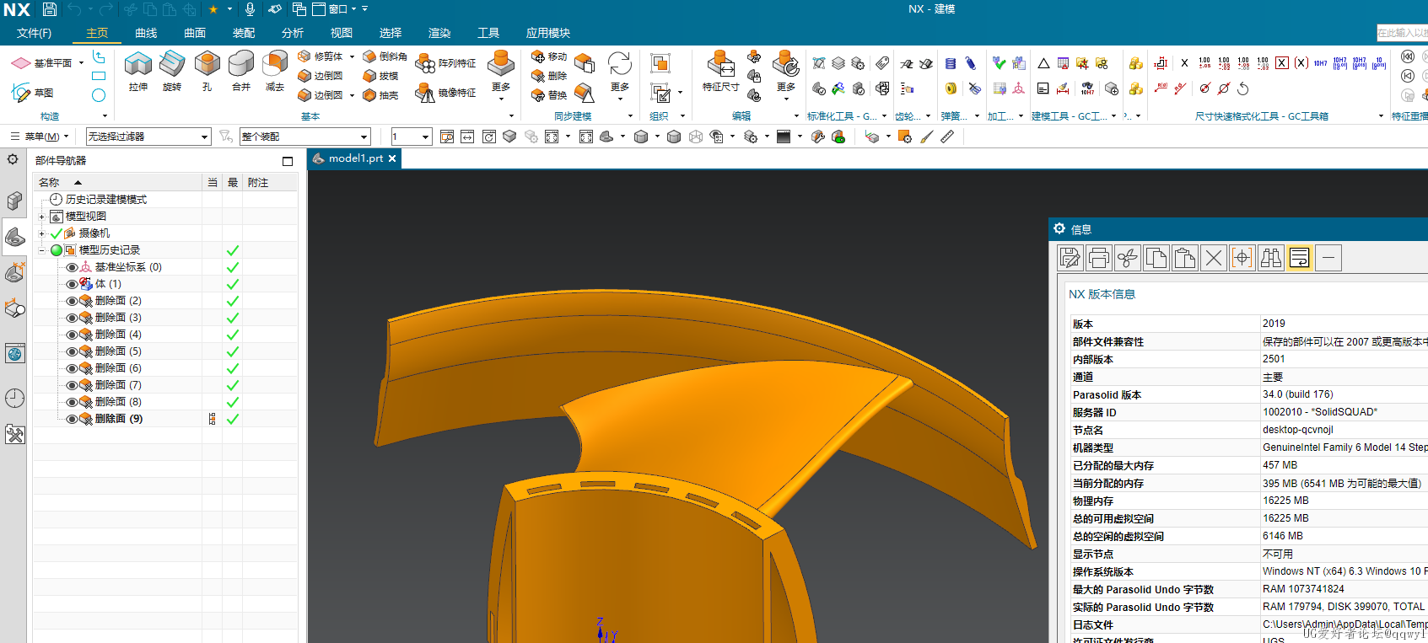Switch to the 曲线 ribbon tab
The image size is (1428, 643).
(146, 33)
